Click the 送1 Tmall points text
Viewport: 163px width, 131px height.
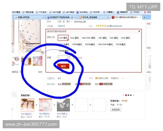coord(59,78)
